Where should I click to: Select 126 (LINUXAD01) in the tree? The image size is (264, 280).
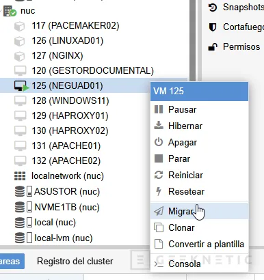(68, 41)
